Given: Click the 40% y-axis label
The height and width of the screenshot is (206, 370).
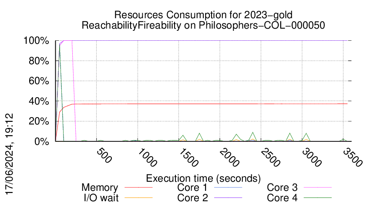Looking at the screenshot, I should pyautogui.click(x=39, y=101).
